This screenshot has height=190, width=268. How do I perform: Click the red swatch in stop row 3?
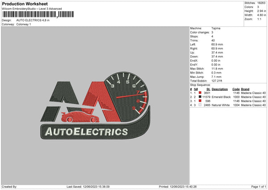200,101
